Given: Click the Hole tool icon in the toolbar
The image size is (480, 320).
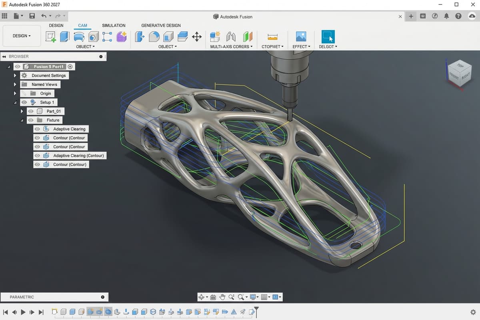Looking at the screenshot, I should point(93,37).
